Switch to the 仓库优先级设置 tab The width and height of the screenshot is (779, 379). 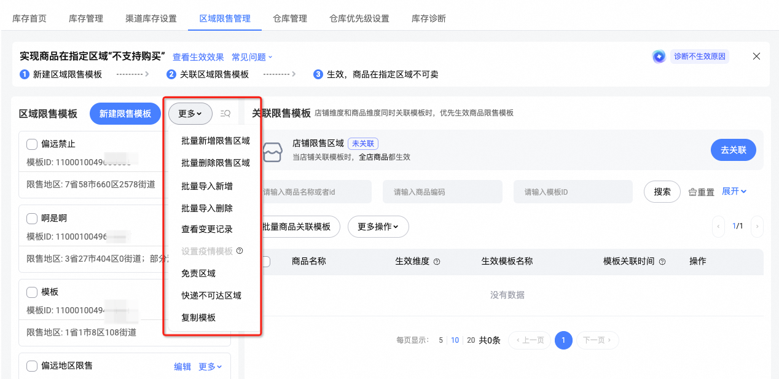359,18
